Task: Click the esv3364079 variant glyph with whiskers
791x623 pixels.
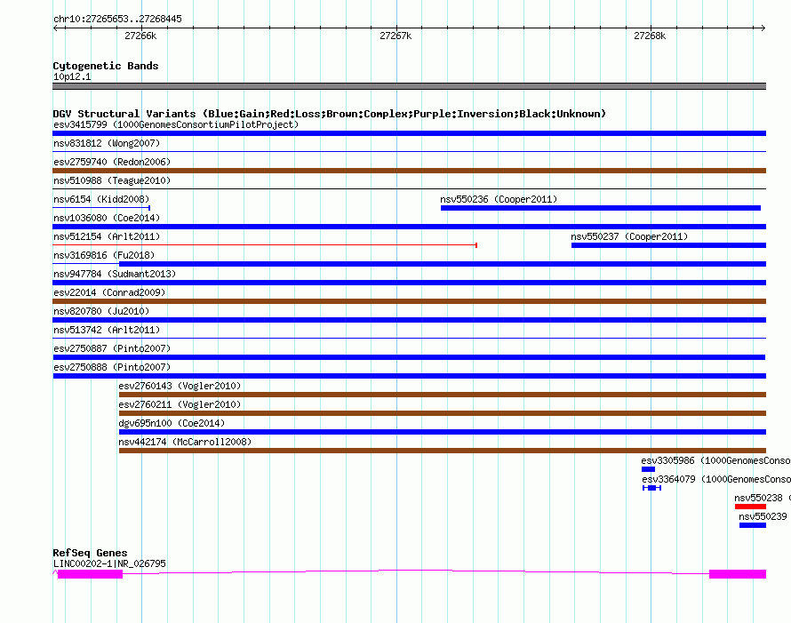Action: (x=651, y=488)
